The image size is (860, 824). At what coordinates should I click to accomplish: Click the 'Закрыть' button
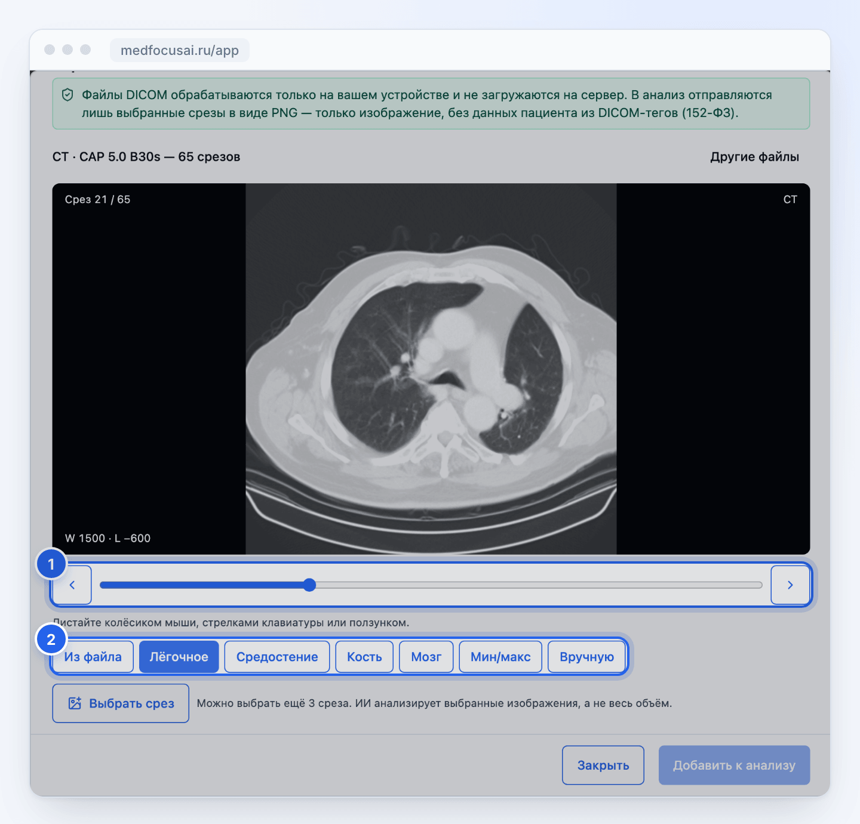[603, 765]
